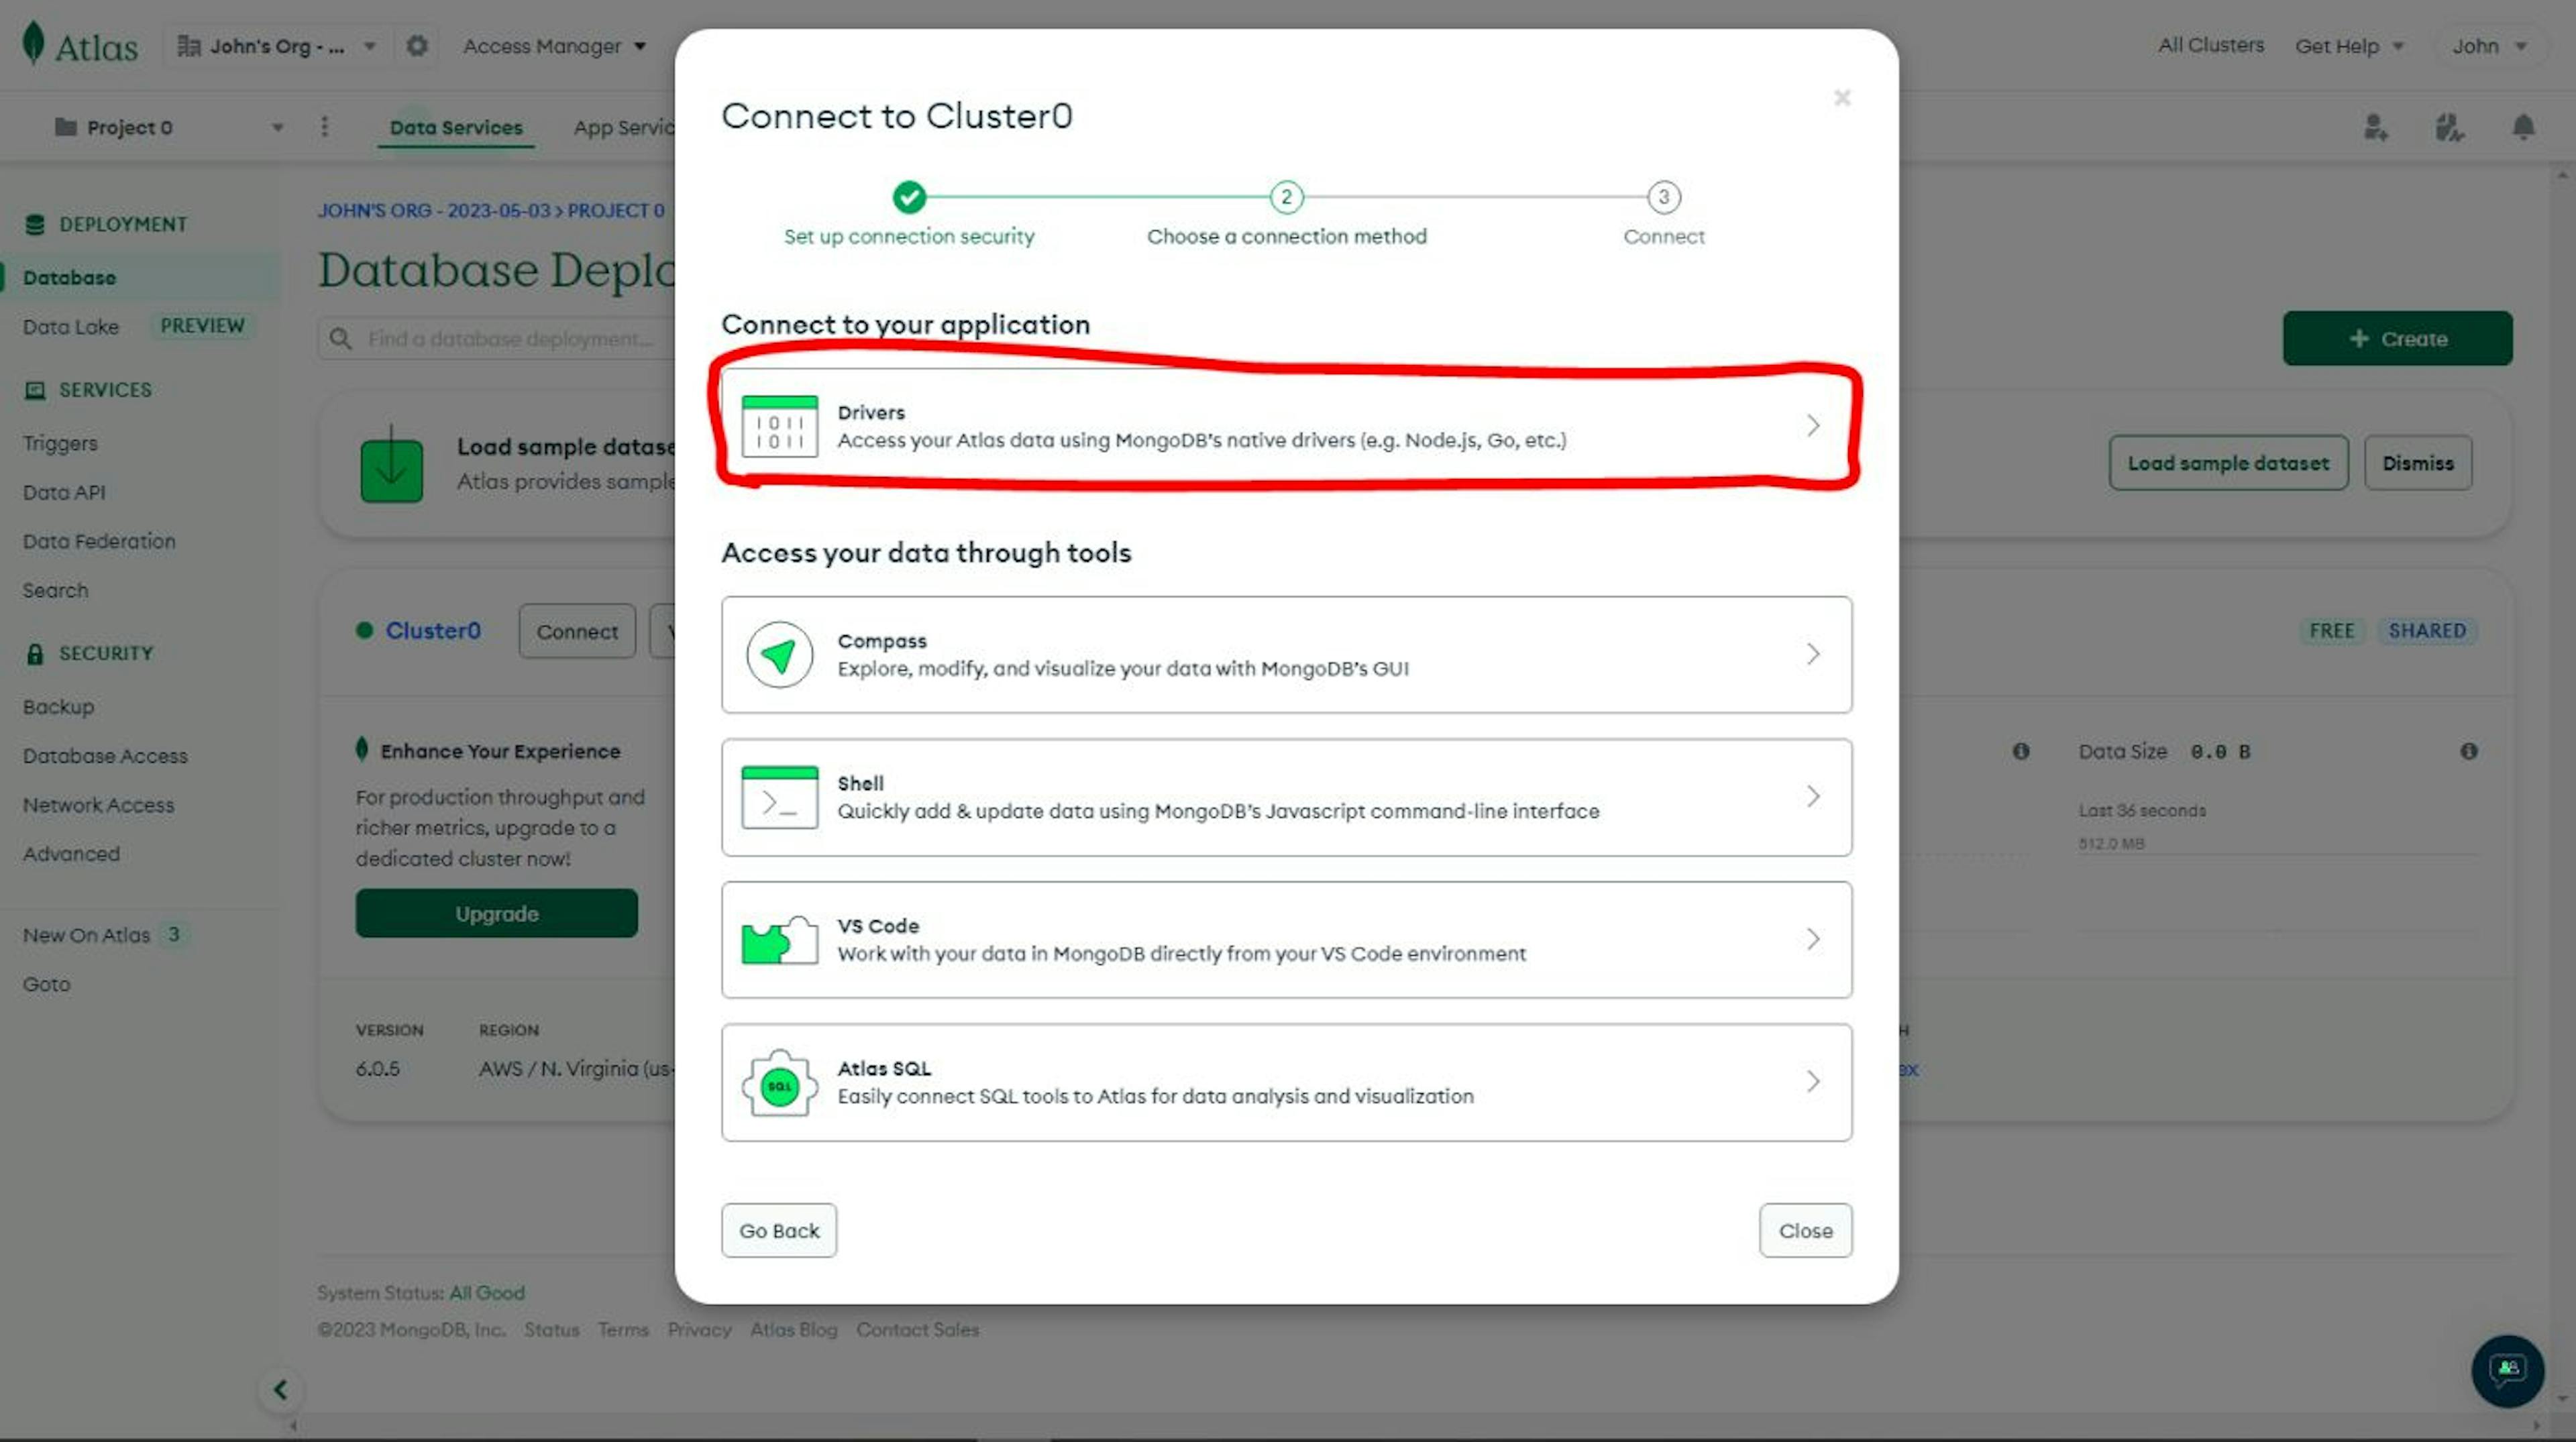Screen dimensions: 2576x1442
Task: Open the support chat bubble icon
Action: pos(2508,1371)
